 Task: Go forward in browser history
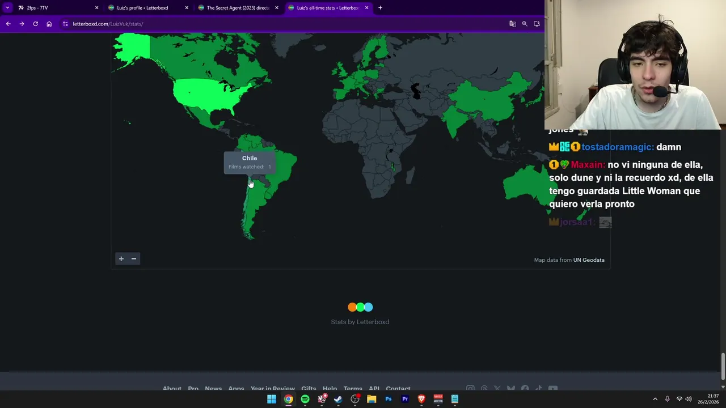(22, 24)
